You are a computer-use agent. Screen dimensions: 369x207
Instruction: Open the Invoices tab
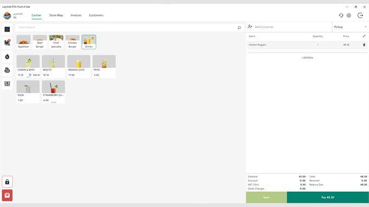(76, 15)
